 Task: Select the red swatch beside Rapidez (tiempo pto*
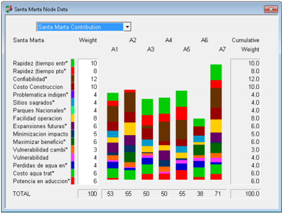click(x=72, y=70)
